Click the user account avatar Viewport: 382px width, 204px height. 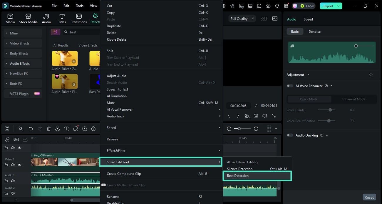(295, 6)
